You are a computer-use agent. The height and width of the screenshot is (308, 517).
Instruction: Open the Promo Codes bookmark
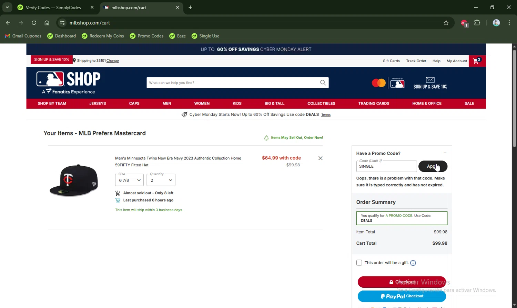point(147,36)
